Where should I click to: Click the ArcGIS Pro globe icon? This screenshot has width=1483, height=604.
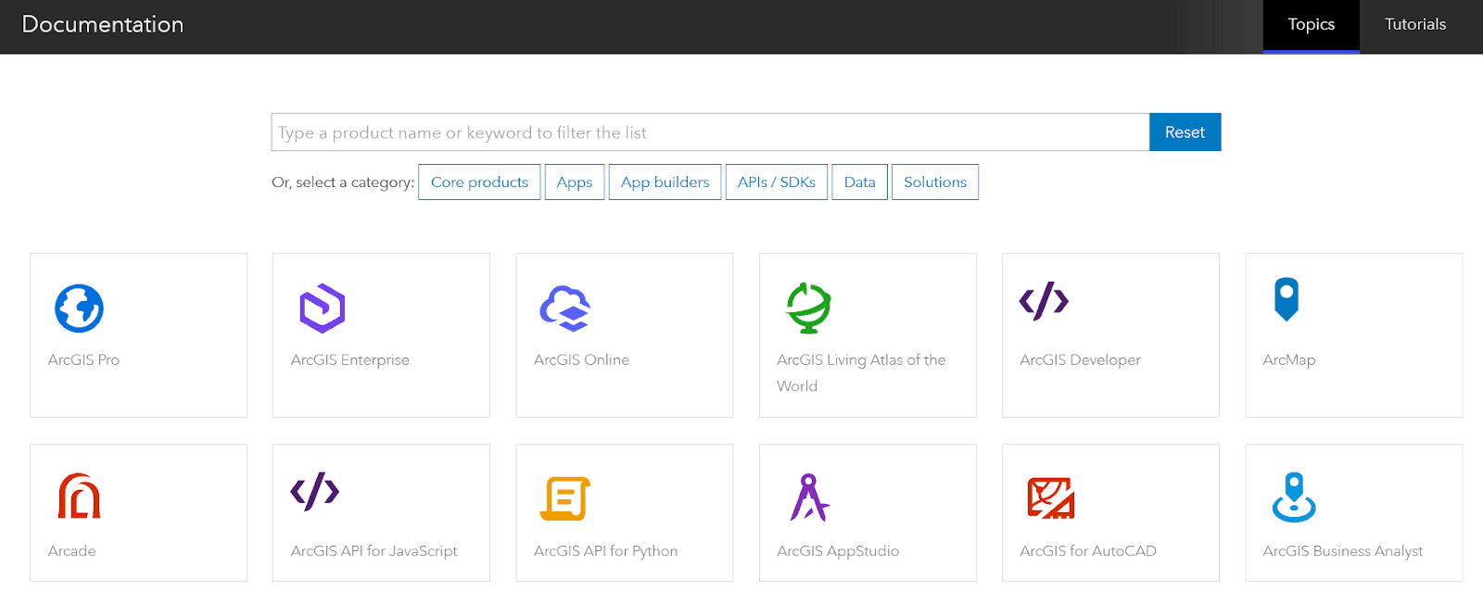(79, 308)
